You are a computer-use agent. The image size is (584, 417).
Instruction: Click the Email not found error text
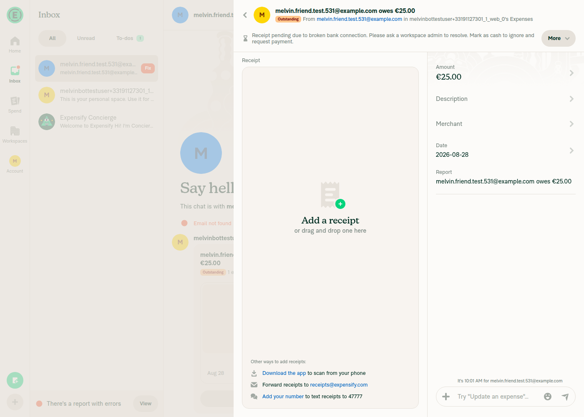point(212,224)
